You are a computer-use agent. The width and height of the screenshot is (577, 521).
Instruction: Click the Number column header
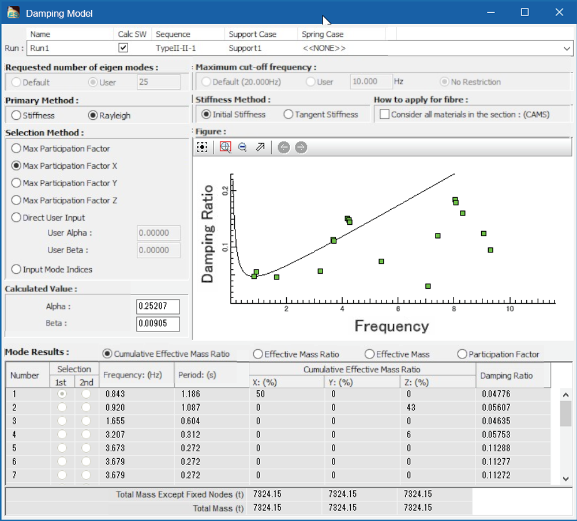(x=28, y=375)
